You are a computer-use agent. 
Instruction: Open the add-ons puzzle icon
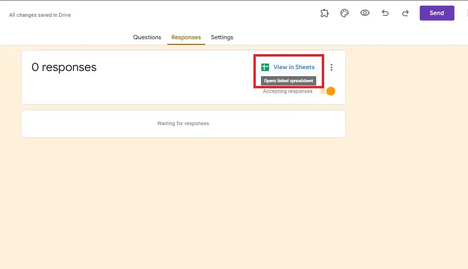pyautogui.click(x=325, y=13)
